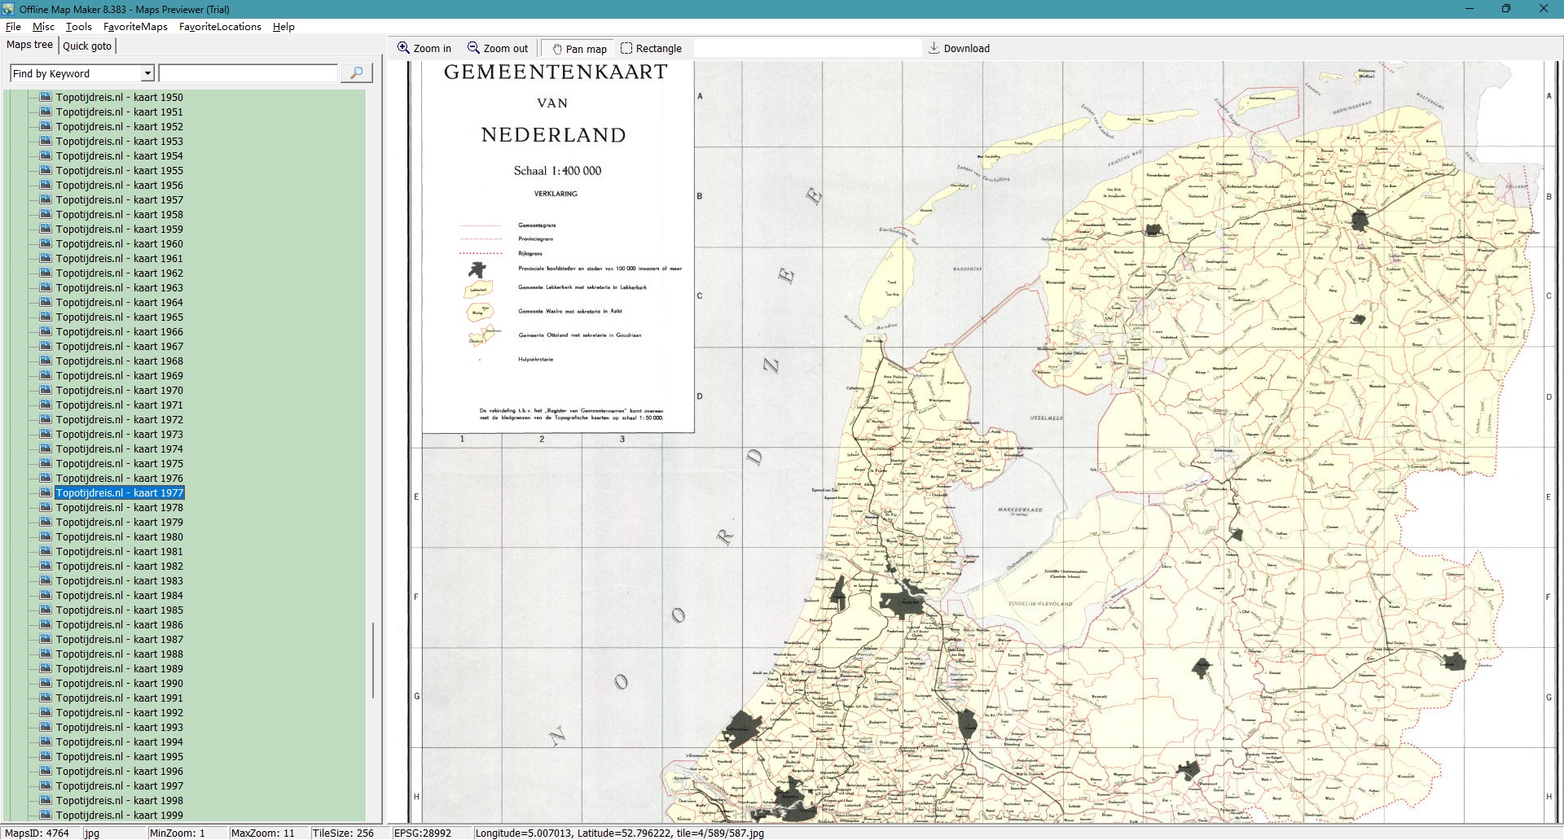
Task: Open the File menu
Action: pyautogui.click(x=13, y=27)
